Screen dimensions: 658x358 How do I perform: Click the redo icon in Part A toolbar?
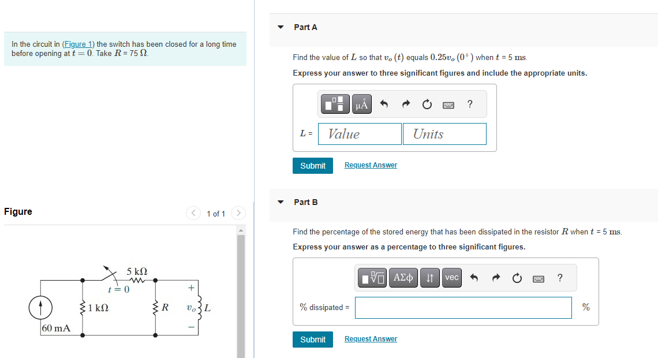(406, 104)
